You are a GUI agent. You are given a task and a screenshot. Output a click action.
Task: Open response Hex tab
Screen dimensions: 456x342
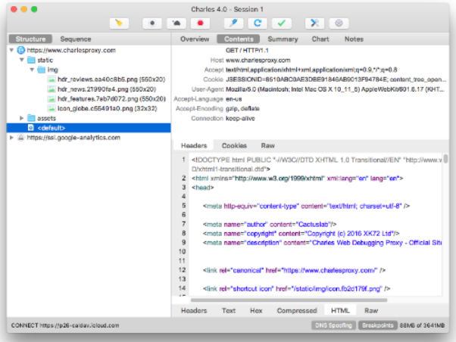click(x=256, y=311)
